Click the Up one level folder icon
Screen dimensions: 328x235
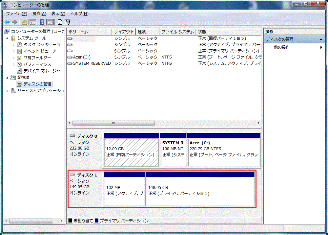click(25, 22)
